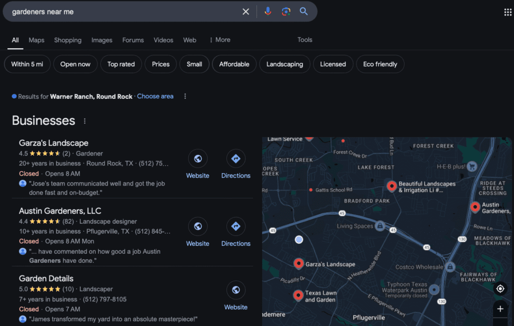This screenshot has width=514, height=326.
Task: Visit Garden Details website
Action: (x=235, y=290)
